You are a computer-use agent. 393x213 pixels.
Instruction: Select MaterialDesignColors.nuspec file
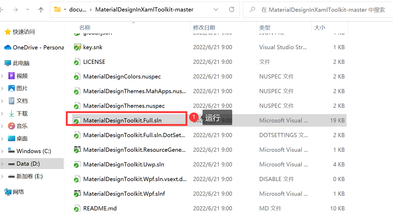[x=122, y=77]
